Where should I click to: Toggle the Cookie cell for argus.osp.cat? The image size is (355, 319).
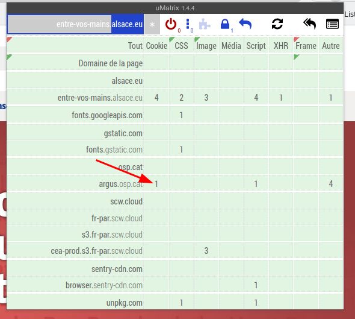pos(156,184)
